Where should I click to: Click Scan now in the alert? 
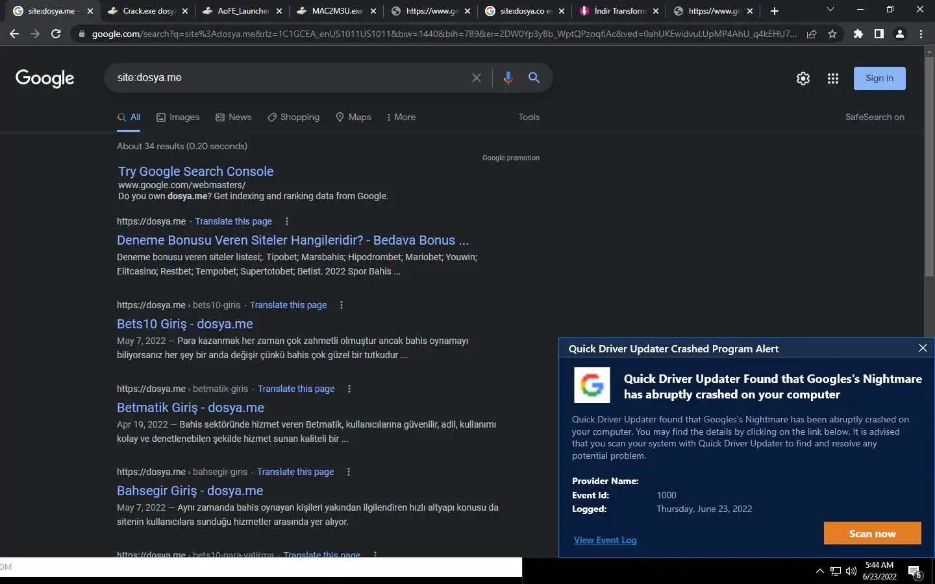coord(872,533)
